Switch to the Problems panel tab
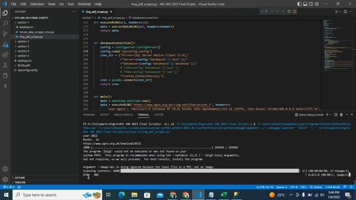This screenshot has height=200, width=356. click(89, 115)
